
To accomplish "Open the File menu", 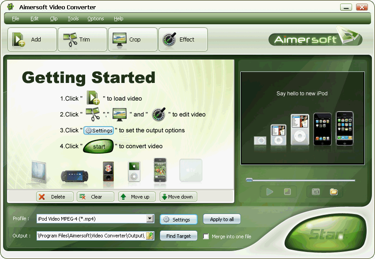I will 15,19.
